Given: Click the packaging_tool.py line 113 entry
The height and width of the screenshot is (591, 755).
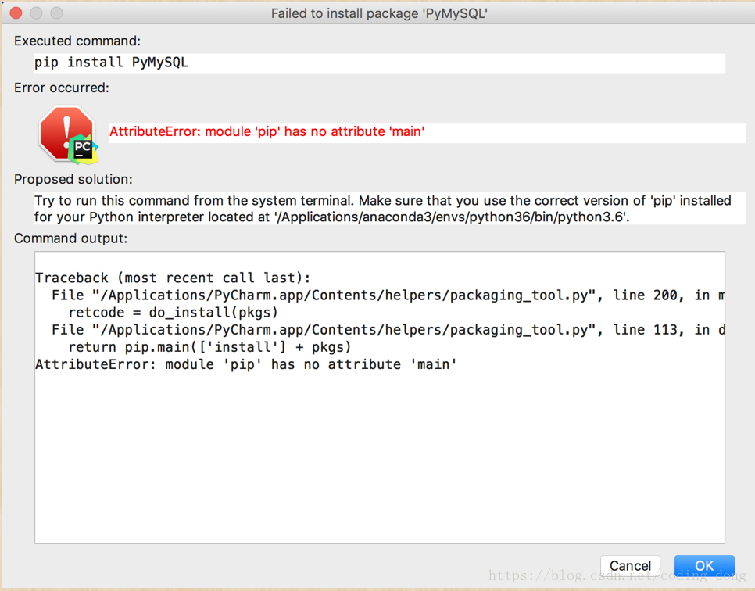Looking at the screenshot, I should [388, 330].
